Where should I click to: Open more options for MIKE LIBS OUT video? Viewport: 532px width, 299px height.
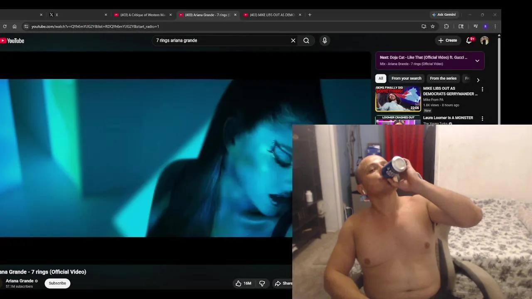pyautogui.click(x=482, y=89)
